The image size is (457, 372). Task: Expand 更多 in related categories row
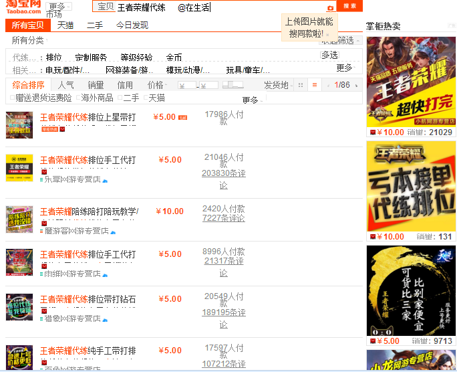tap(346, 68)
